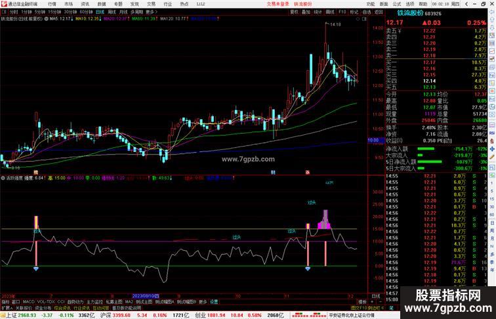Click the 日 daily period icon in right sidebar
Screen dimensions: 496x319
point(492,223)
